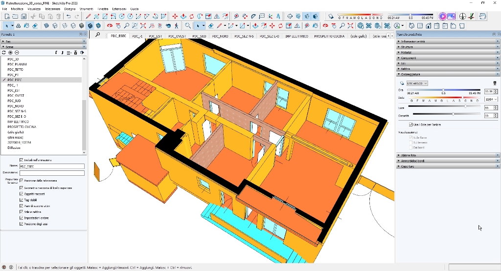
Task: Add a scene with the plus circle icon
Action: coord(10,53)
